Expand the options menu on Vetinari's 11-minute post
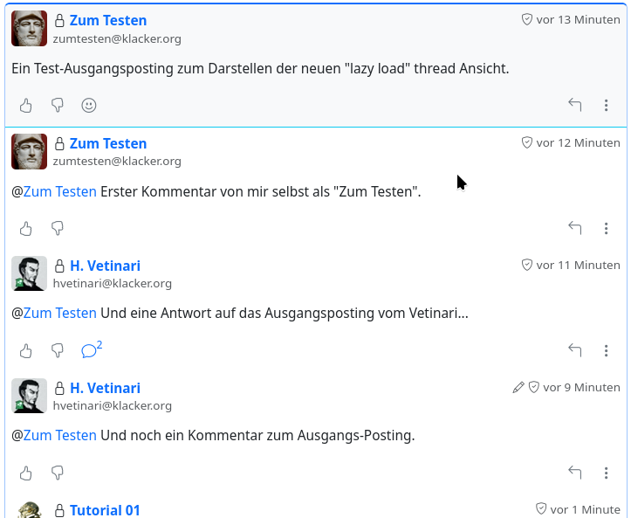Viewport: 631px width, 518px height. coord(606,351)
